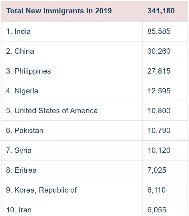Select Nigeria's 12,595 value
The image size is (189, 216).
[x=159, y=91]
